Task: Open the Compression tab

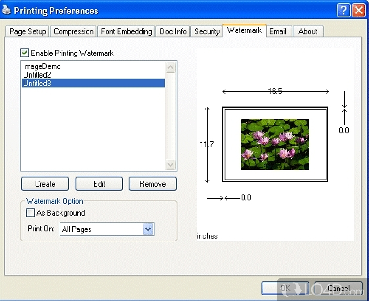Action: pyautogui.click(x=73, y=31)
